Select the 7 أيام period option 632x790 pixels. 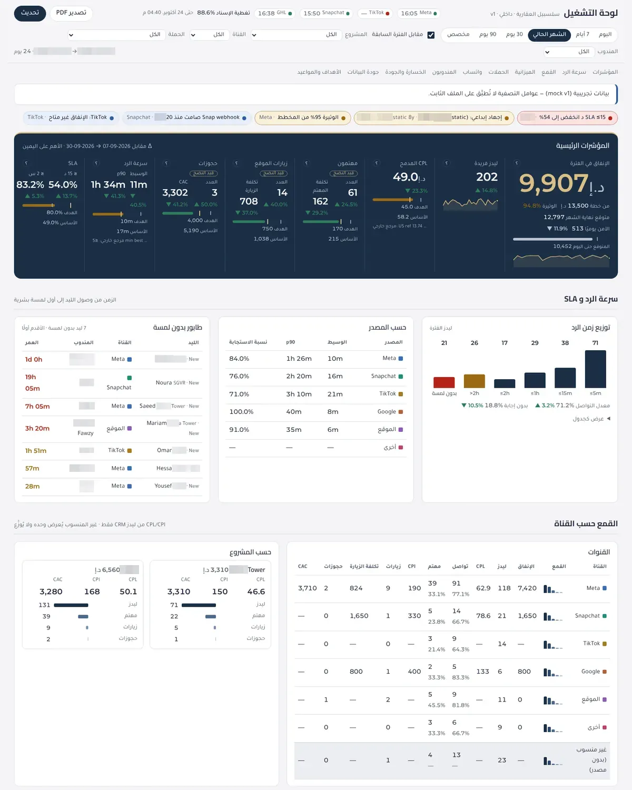(582, 34)
